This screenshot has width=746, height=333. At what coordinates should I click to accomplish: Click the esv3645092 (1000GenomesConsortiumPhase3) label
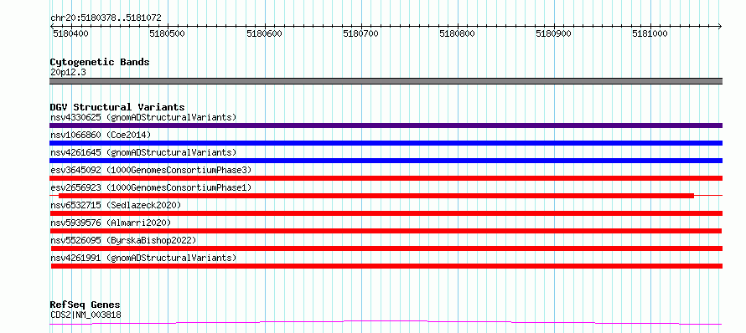(x=150, y=170)
